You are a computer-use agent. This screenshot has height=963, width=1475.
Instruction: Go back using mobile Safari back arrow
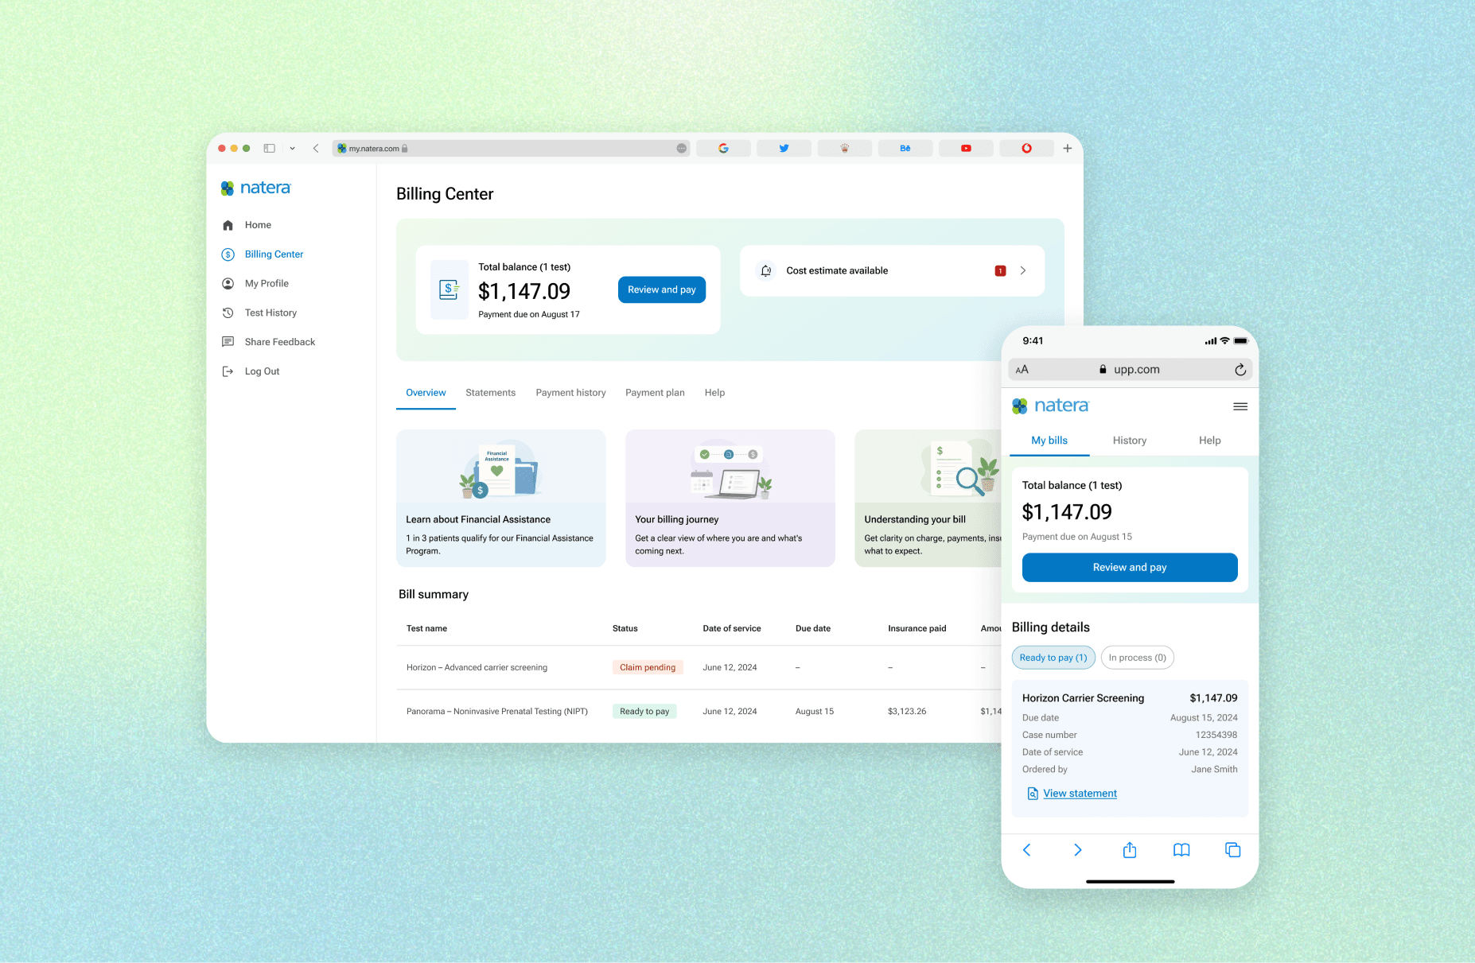coord(1026,850)
